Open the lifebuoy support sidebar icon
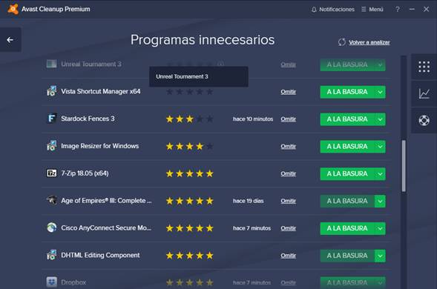Screen dimensions: 437x289 point(424,121)
